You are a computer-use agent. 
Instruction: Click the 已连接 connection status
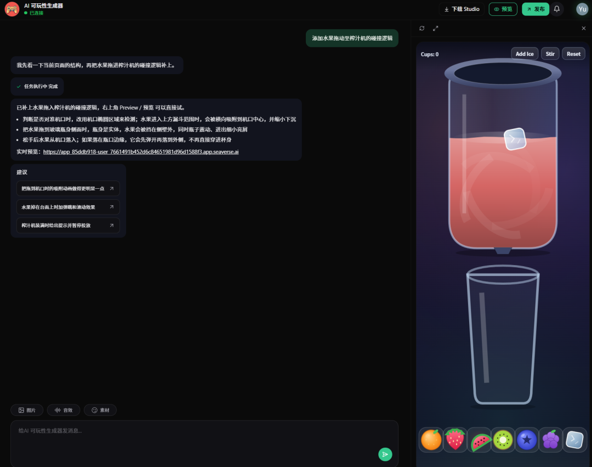33,13
